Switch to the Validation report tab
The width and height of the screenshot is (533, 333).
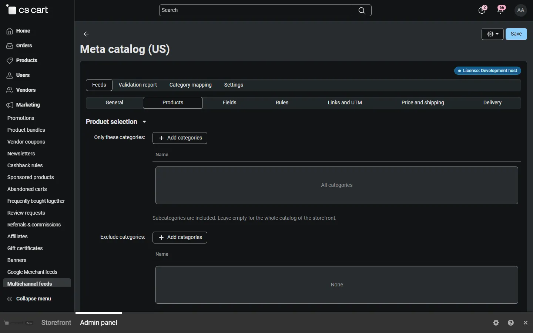click(x=138, y=85)
